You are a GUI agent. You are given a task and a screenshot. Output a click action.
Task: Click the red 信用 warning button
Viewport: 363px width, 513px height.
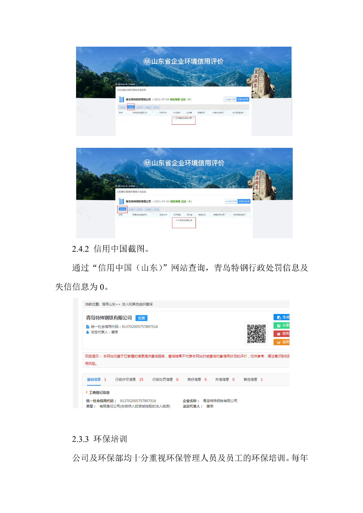281,334
